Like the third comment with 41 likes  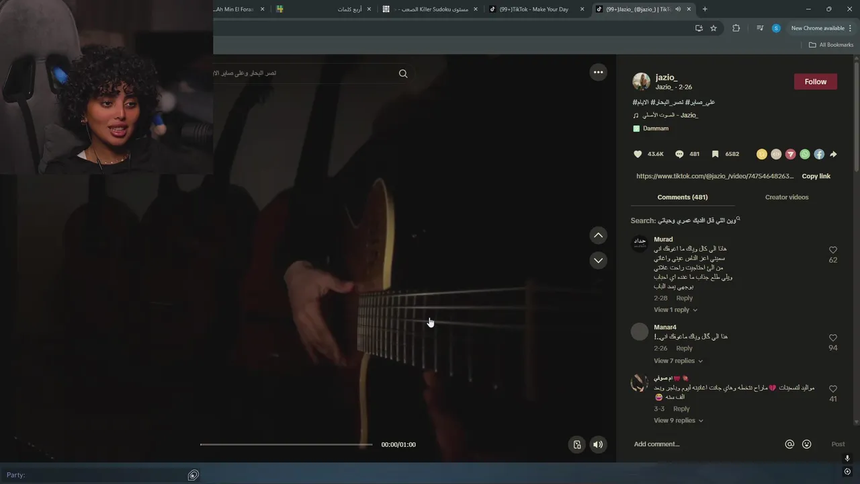pyautogui.click(x=833, y=389)
